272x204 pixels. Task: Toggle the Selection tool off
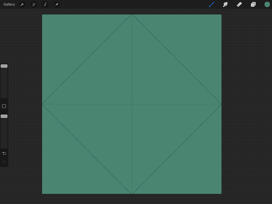(x=45, y=4)
